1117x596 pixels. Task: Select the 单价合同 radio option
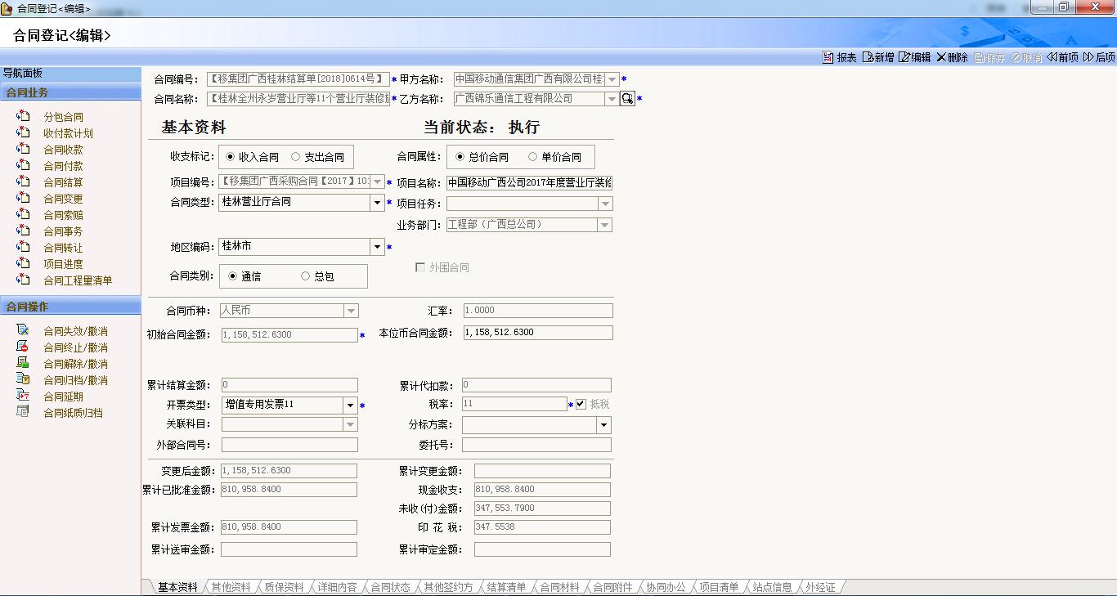point(533,157)
